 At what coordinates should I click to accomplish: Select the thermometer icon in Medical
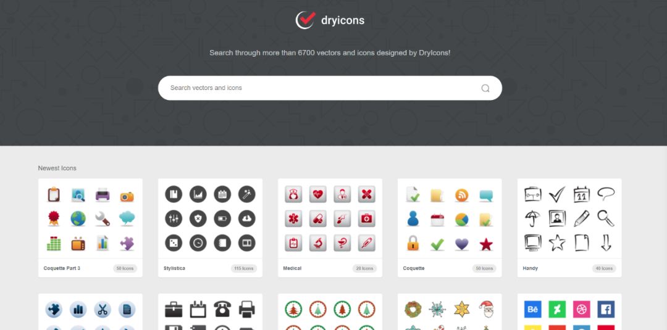pyautogui.click(x=367, y=243)
